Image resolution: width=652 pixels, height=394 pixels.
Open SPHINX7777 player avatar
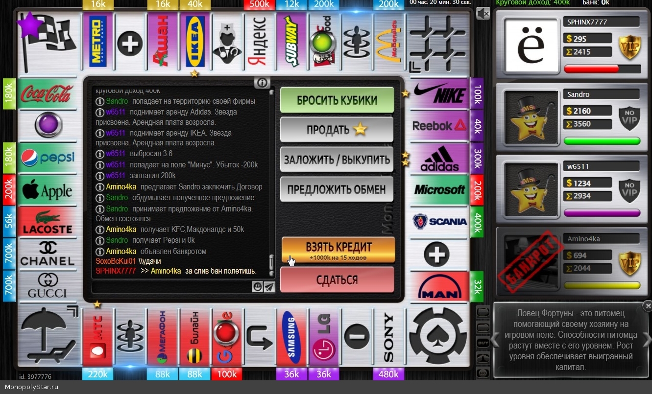point(531,46)
